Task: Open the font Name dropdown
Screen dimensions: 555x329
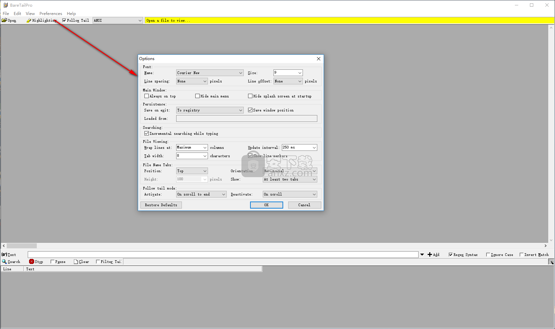Action: pos(210,73)
